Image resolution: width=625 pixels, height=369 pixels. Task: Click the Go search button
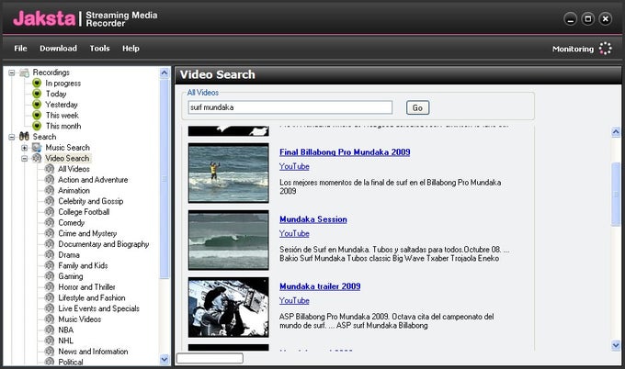tap(417, 108)
